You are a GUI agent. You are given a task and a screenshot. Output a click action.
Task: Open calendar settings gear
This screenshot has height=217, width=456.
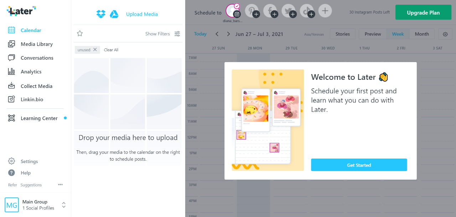445,34
